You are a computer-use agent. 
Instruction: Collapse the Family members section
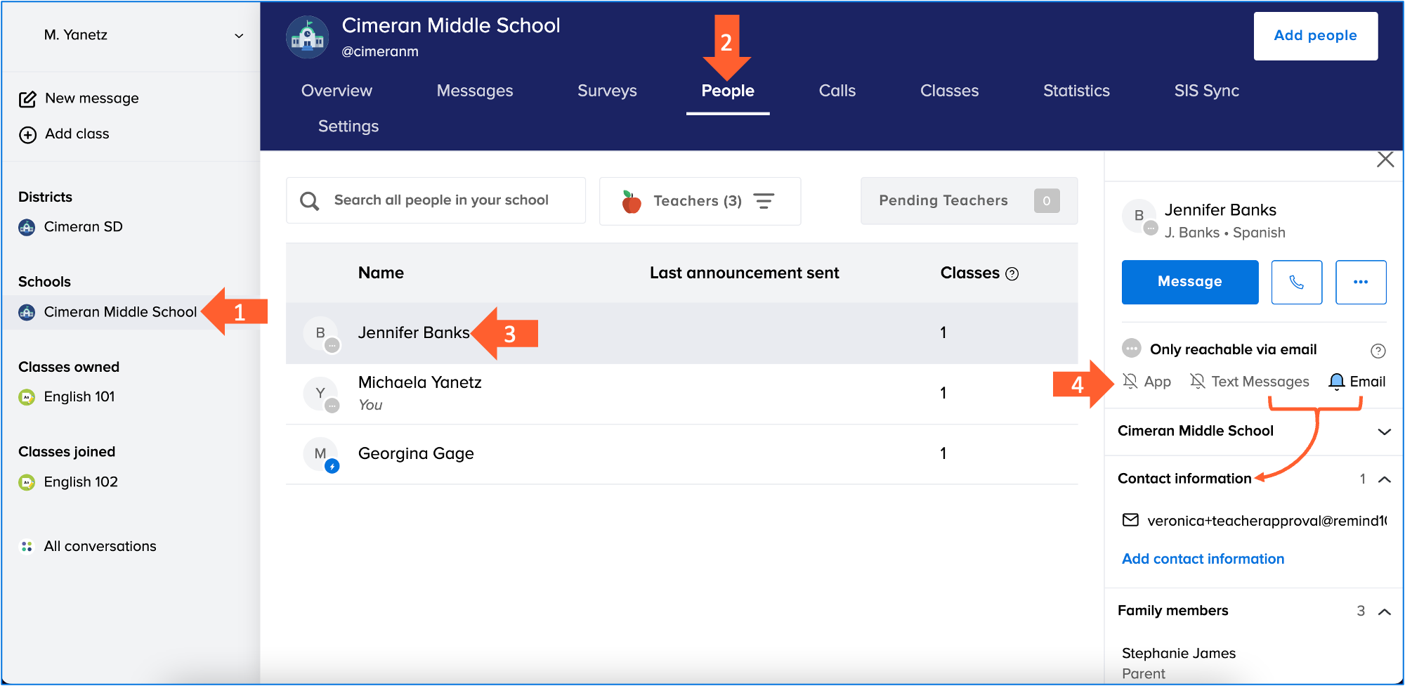click(x=1384, y=611)
